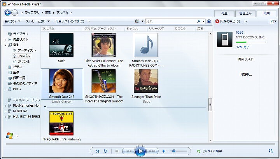Toggle shuffle playback
Image resolution: width=280 pixels, height=159 pixels.
tap(98, 151)
